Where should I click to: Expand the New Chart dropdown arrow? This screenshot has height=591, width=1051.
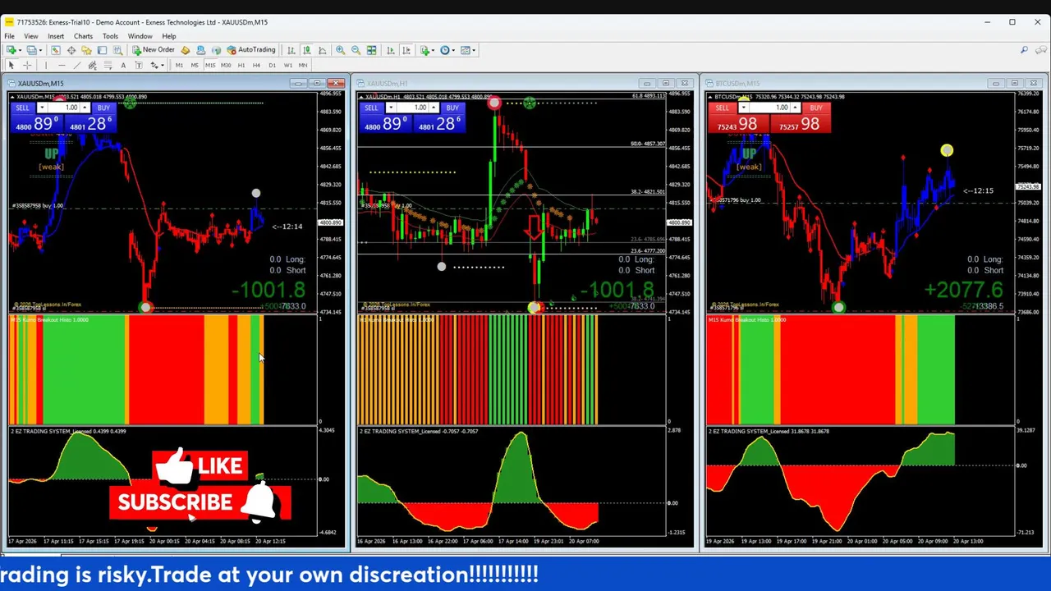pos(21,50)
